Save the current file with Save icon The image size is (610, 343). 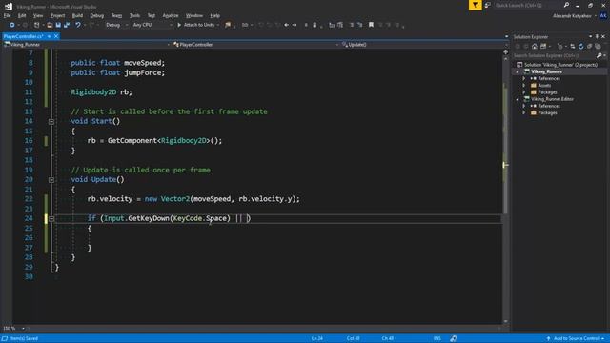(x=58, y=25)
